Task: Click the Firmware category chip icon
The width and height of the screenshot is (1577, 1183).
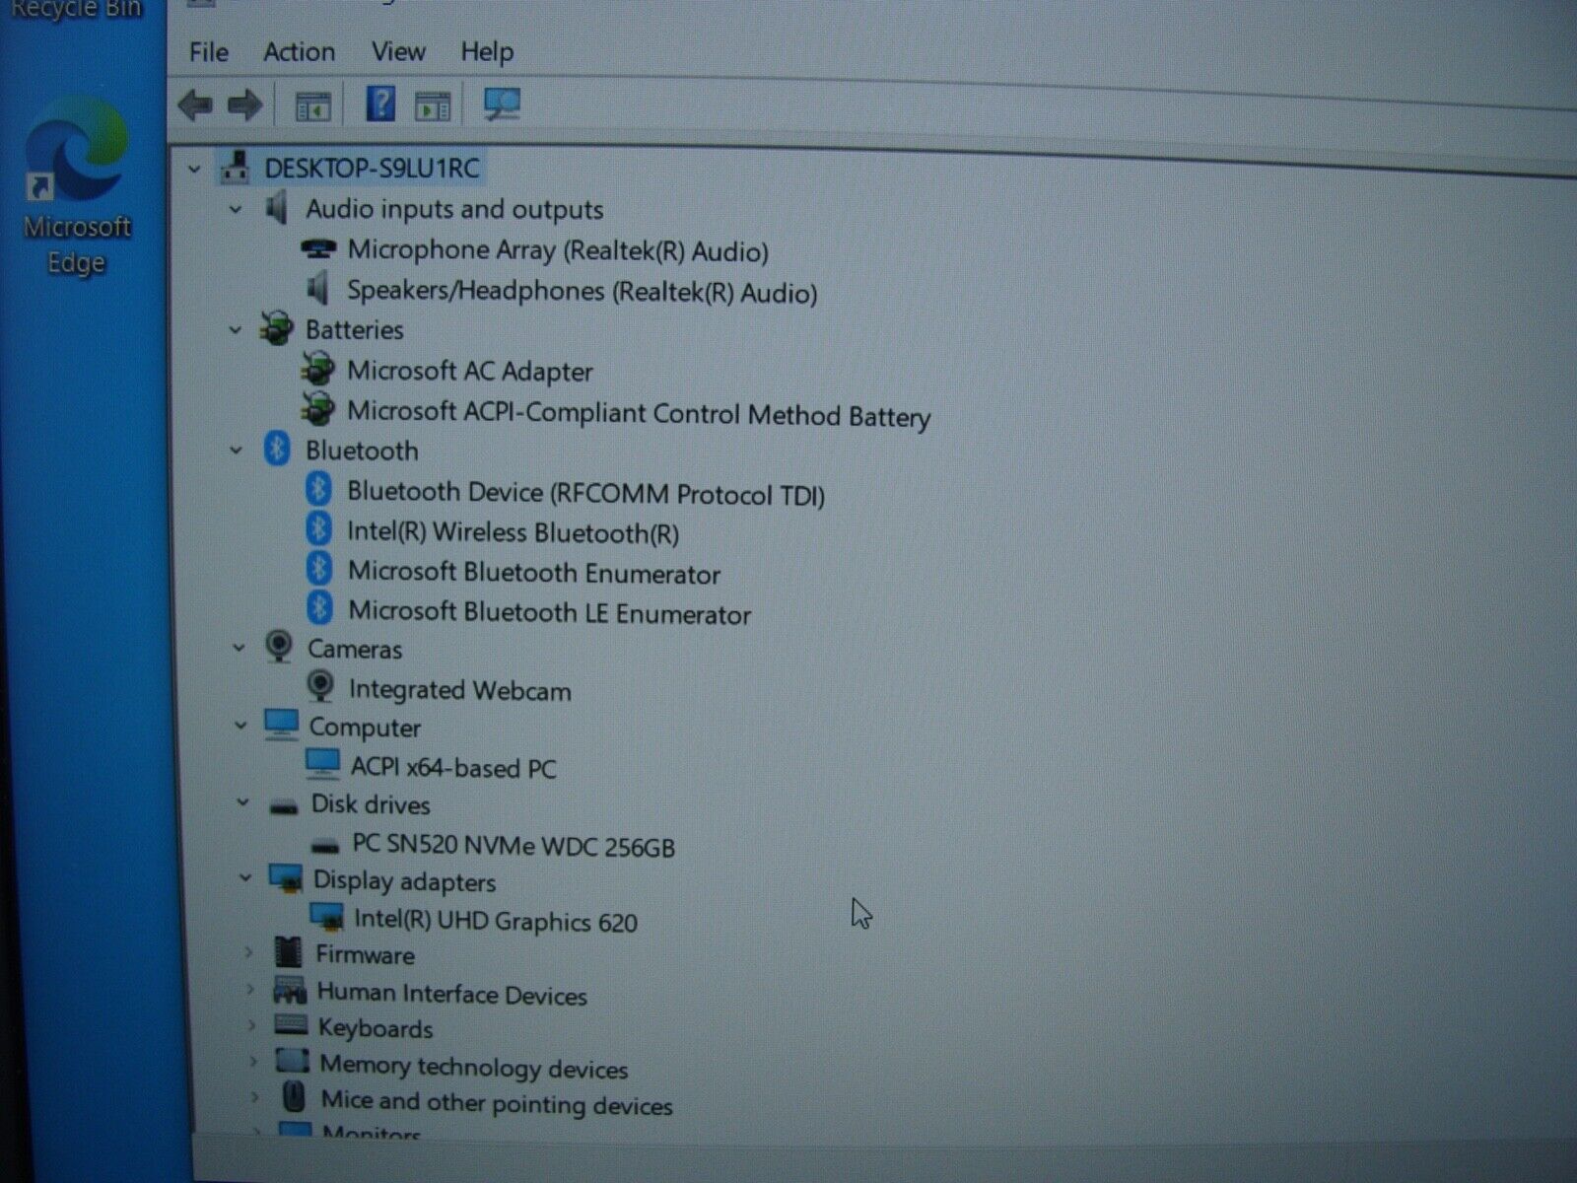Action: [x=288, y=951]
